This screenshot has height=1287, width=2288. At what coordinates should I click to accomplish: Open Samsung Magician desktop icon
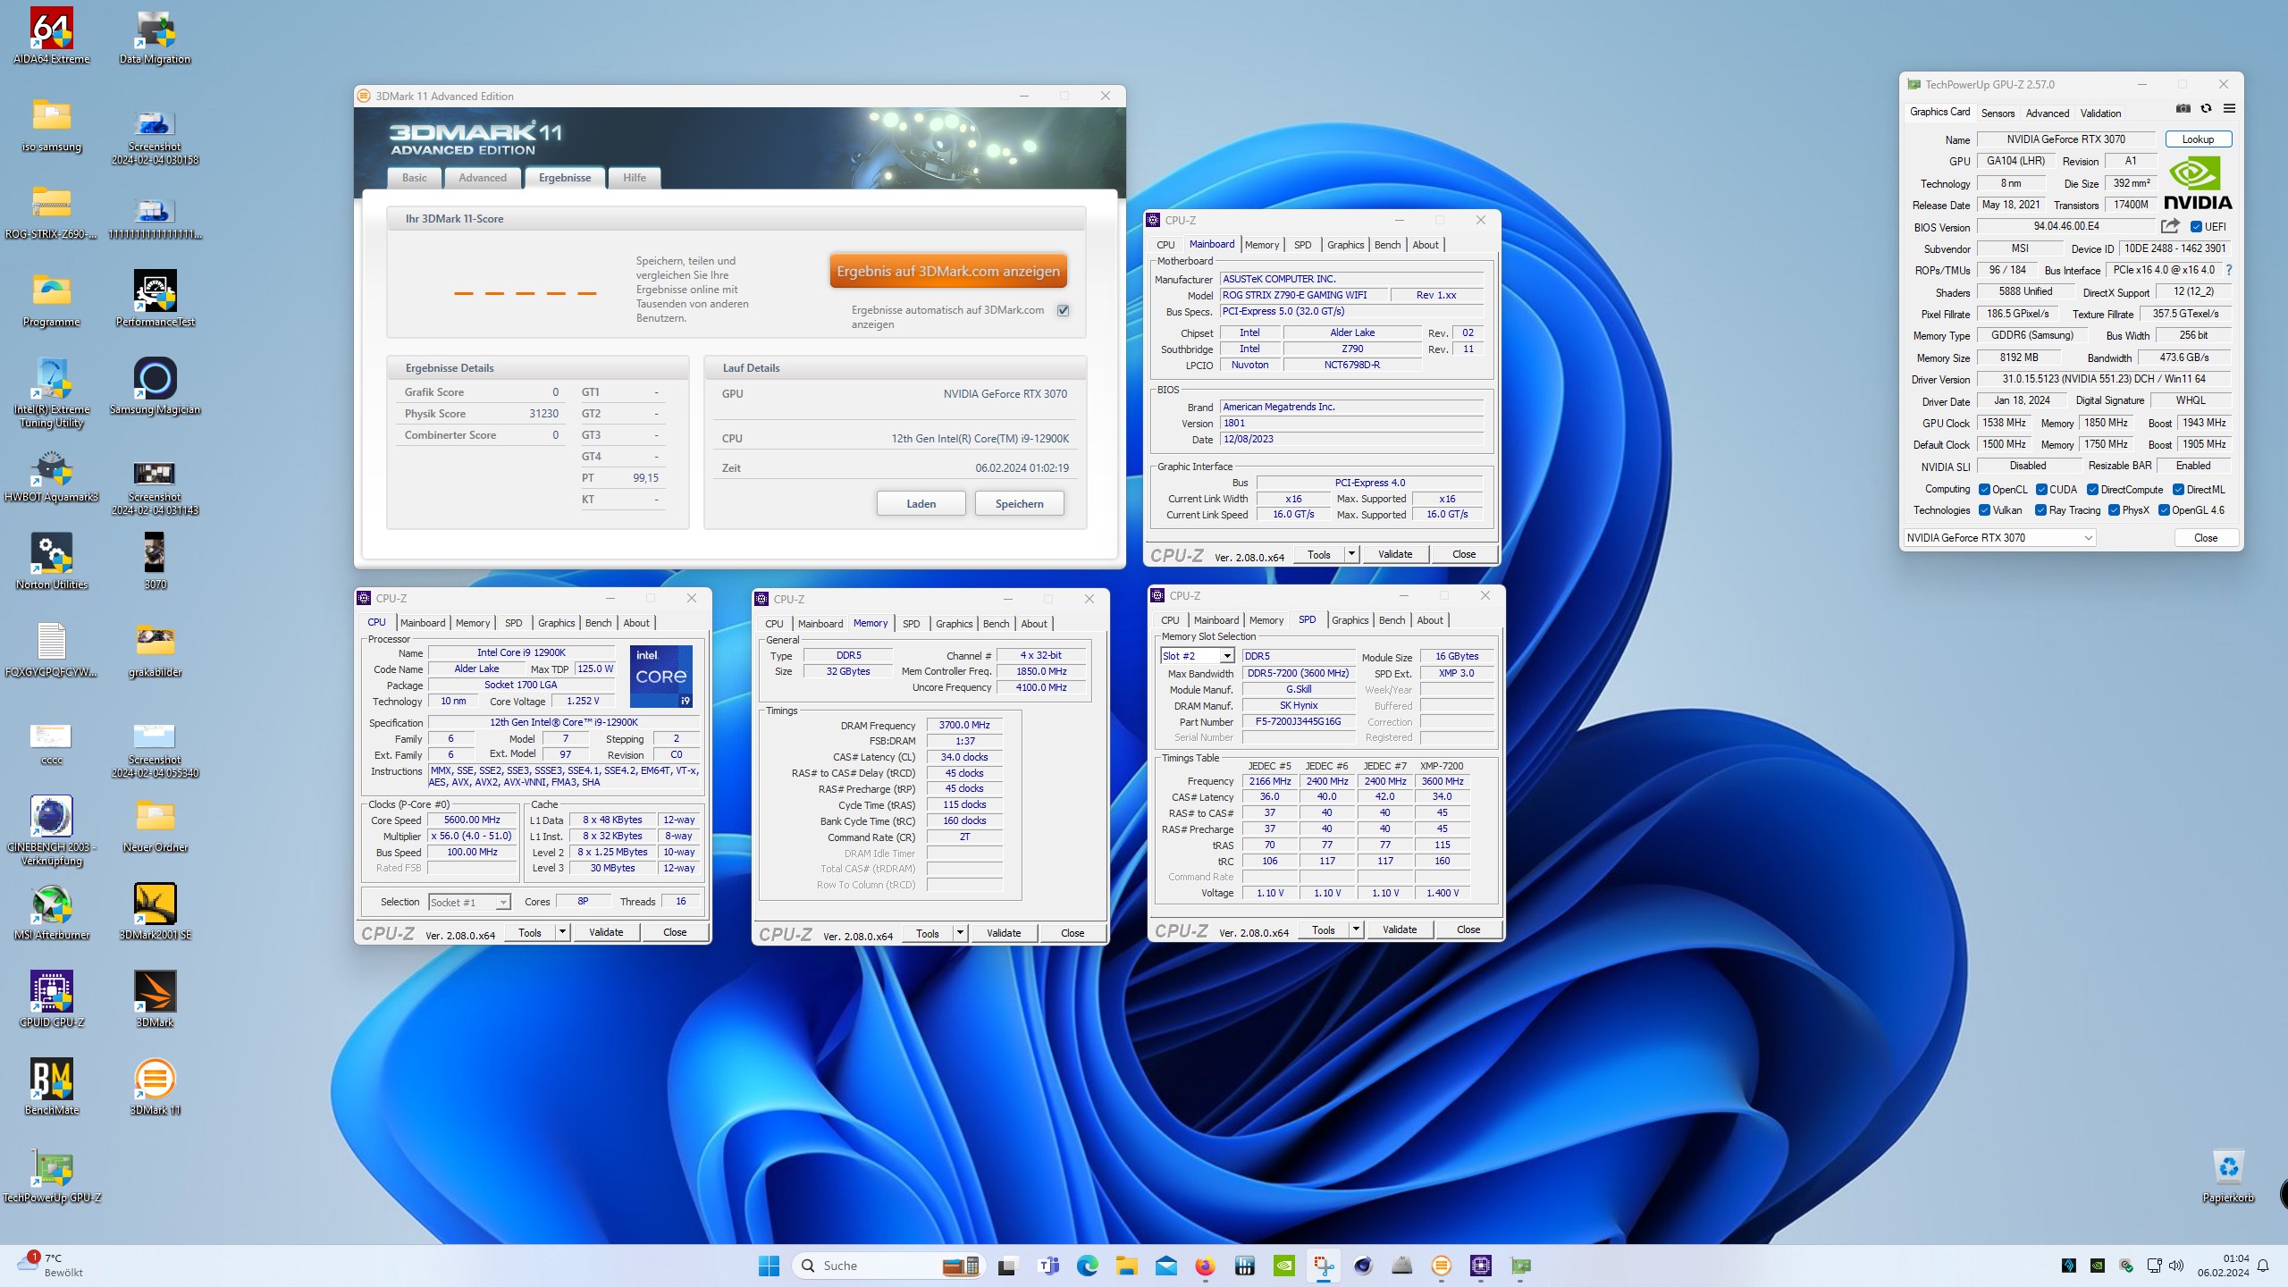point(155,386)
